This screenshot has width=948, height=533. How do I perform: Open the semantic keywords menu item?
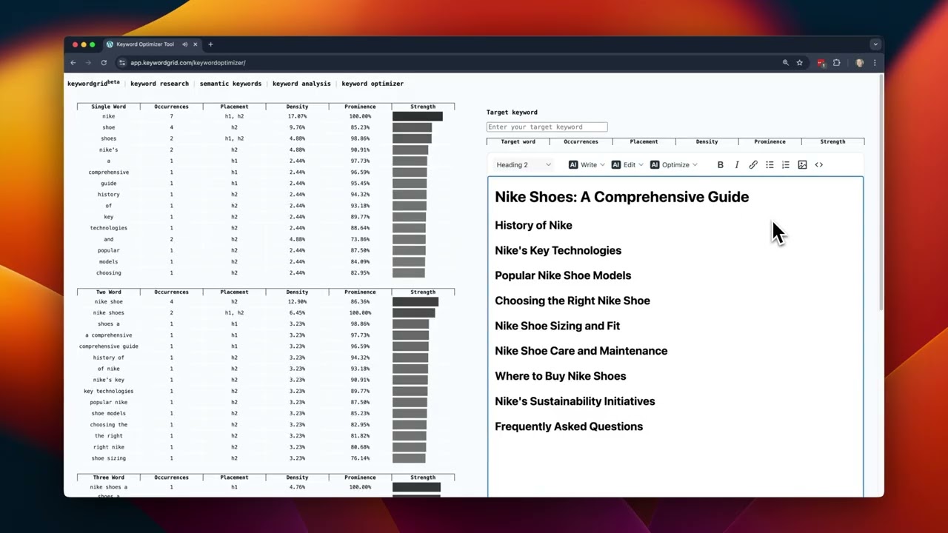tap(230, 84)
